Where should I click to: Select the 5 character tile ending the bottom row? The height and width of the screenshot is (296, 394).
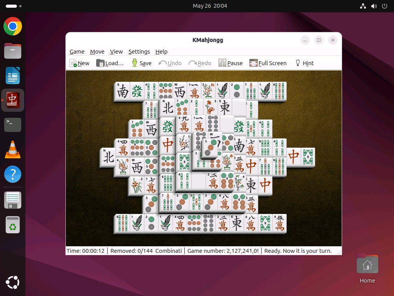[x=279, y=223]
